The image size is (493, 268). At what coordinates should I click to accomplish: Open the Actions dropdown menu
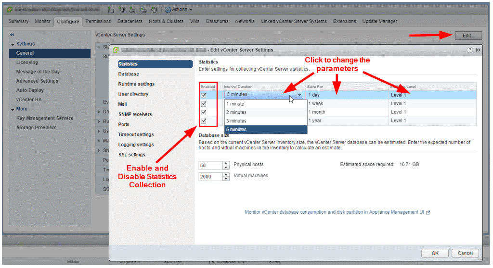179,10
